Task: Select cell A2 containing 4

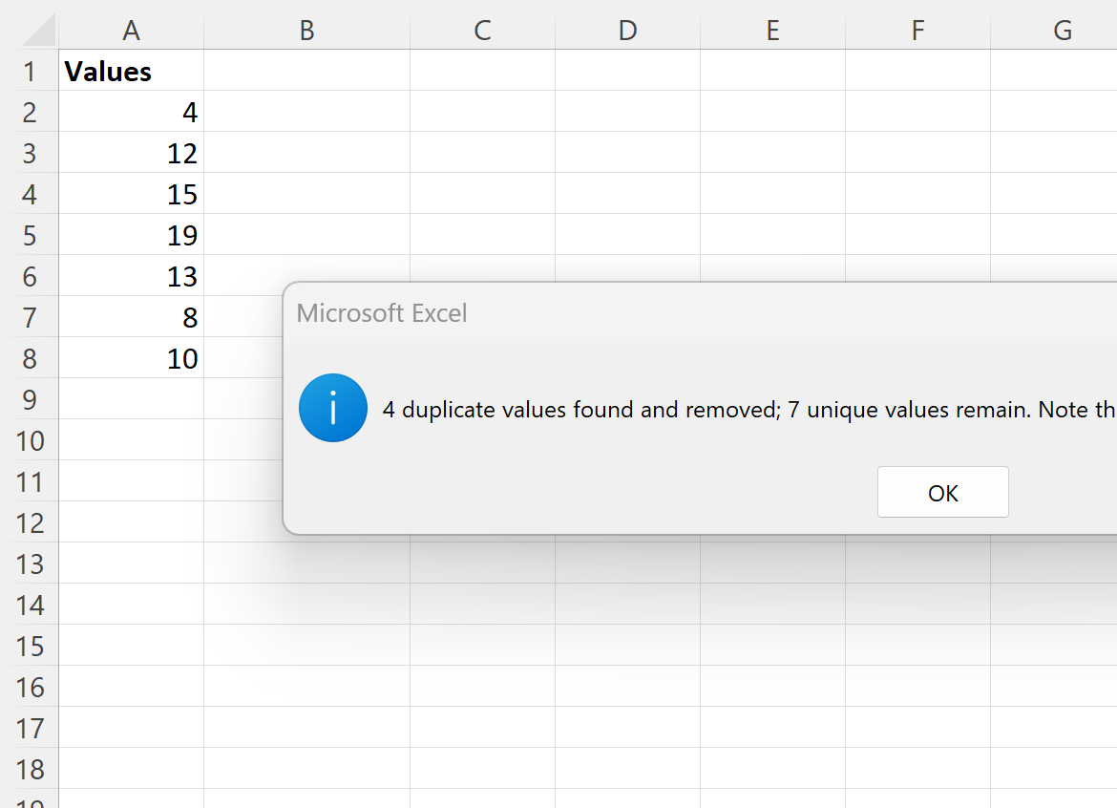Action: tap(131, 111)
